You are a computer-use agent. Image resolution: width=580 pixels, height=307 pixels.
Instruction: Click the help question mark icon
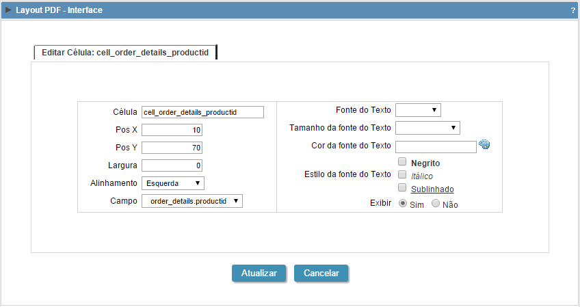coord(572,11)
